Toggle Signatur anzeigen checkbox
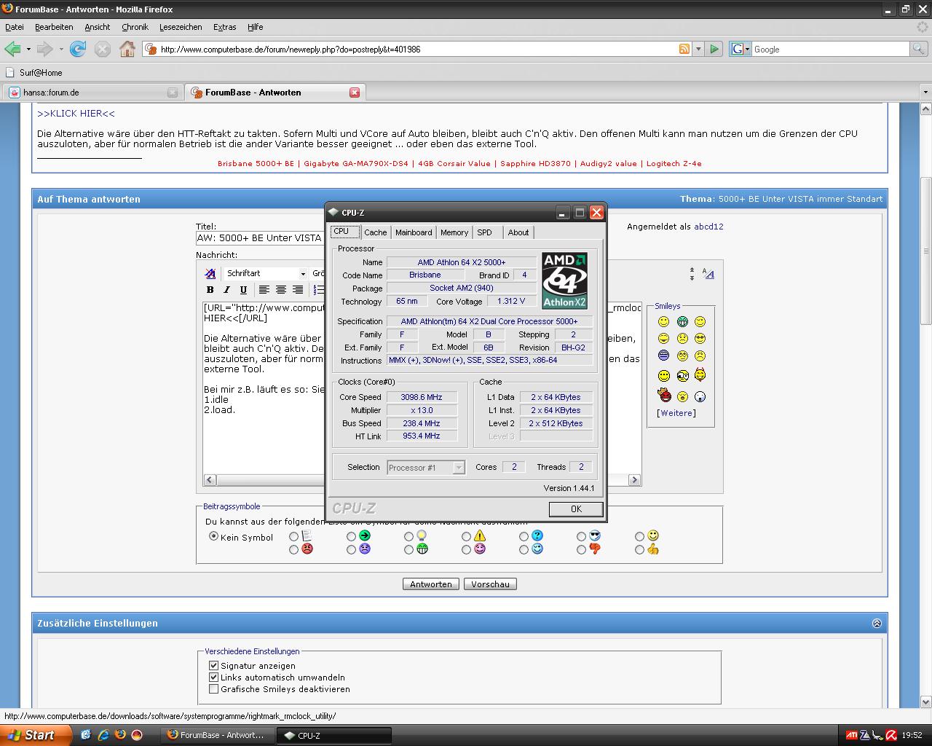Image resolution: width=932 pixels, height=746 pixels. click(213, 665)
